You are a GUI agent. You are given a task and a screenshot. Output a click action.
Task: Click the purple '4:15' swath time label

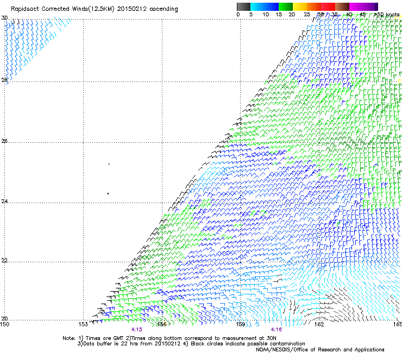[x=137, y=330]
